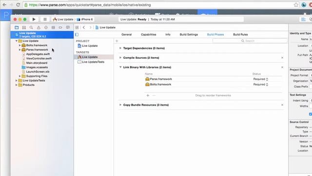Expand Bolts.framework in navigator
Viewport: 312px width, 176px height.
click(x=19, y=45)
